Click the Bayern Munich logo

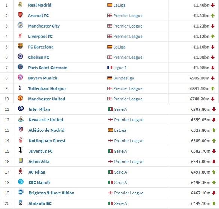click(x=20, y=77)
